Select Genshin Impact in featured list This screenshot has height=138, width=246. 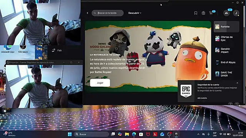pos(226,50)
